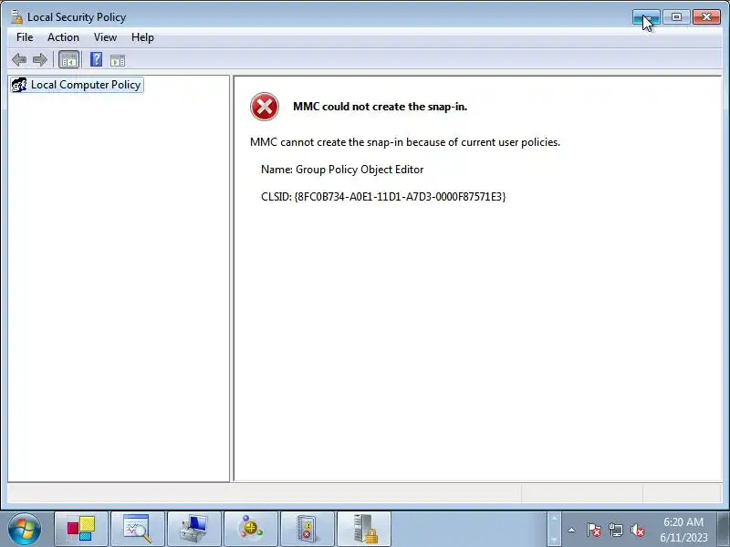This screenshot has width=730, height=547.
Task: Click the Local Computer Policy node icon
Action: tap(19, 85)
